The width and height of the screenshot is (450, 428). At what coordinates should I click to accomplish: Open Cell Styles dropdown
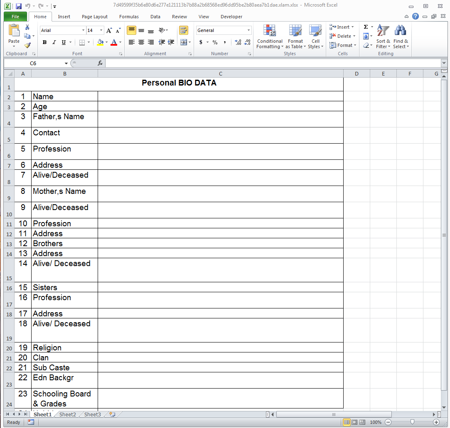315,37
